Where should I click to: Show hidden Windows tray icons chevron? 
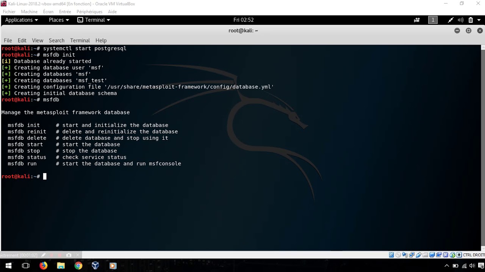click(447, 266)
